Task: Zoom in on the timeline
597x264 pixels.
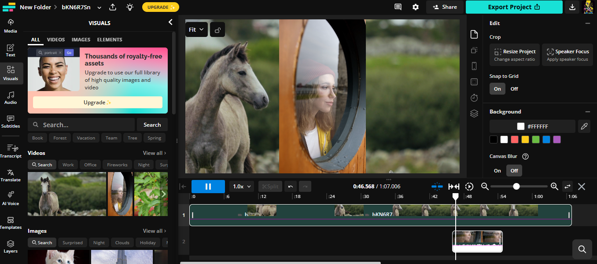Action: (x=554, y=186)
